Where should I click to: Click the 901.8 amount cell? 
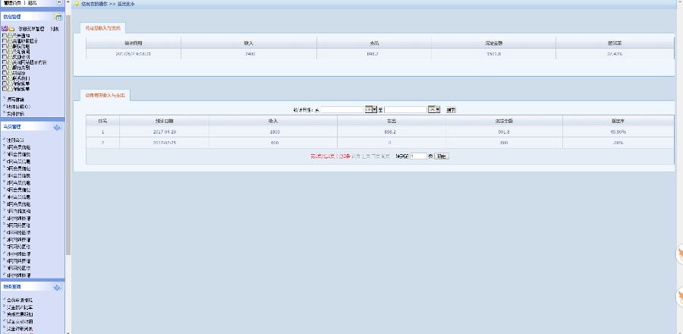[504, 131]
